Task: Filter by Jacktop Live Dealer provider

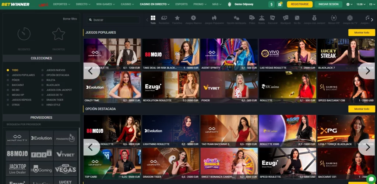Action: tap(17, 169)
